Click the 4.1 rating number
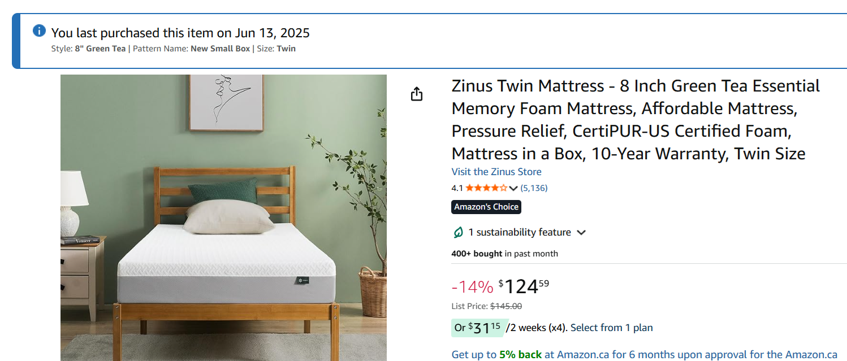Screen dimensions: 847x361 [457, 188]
